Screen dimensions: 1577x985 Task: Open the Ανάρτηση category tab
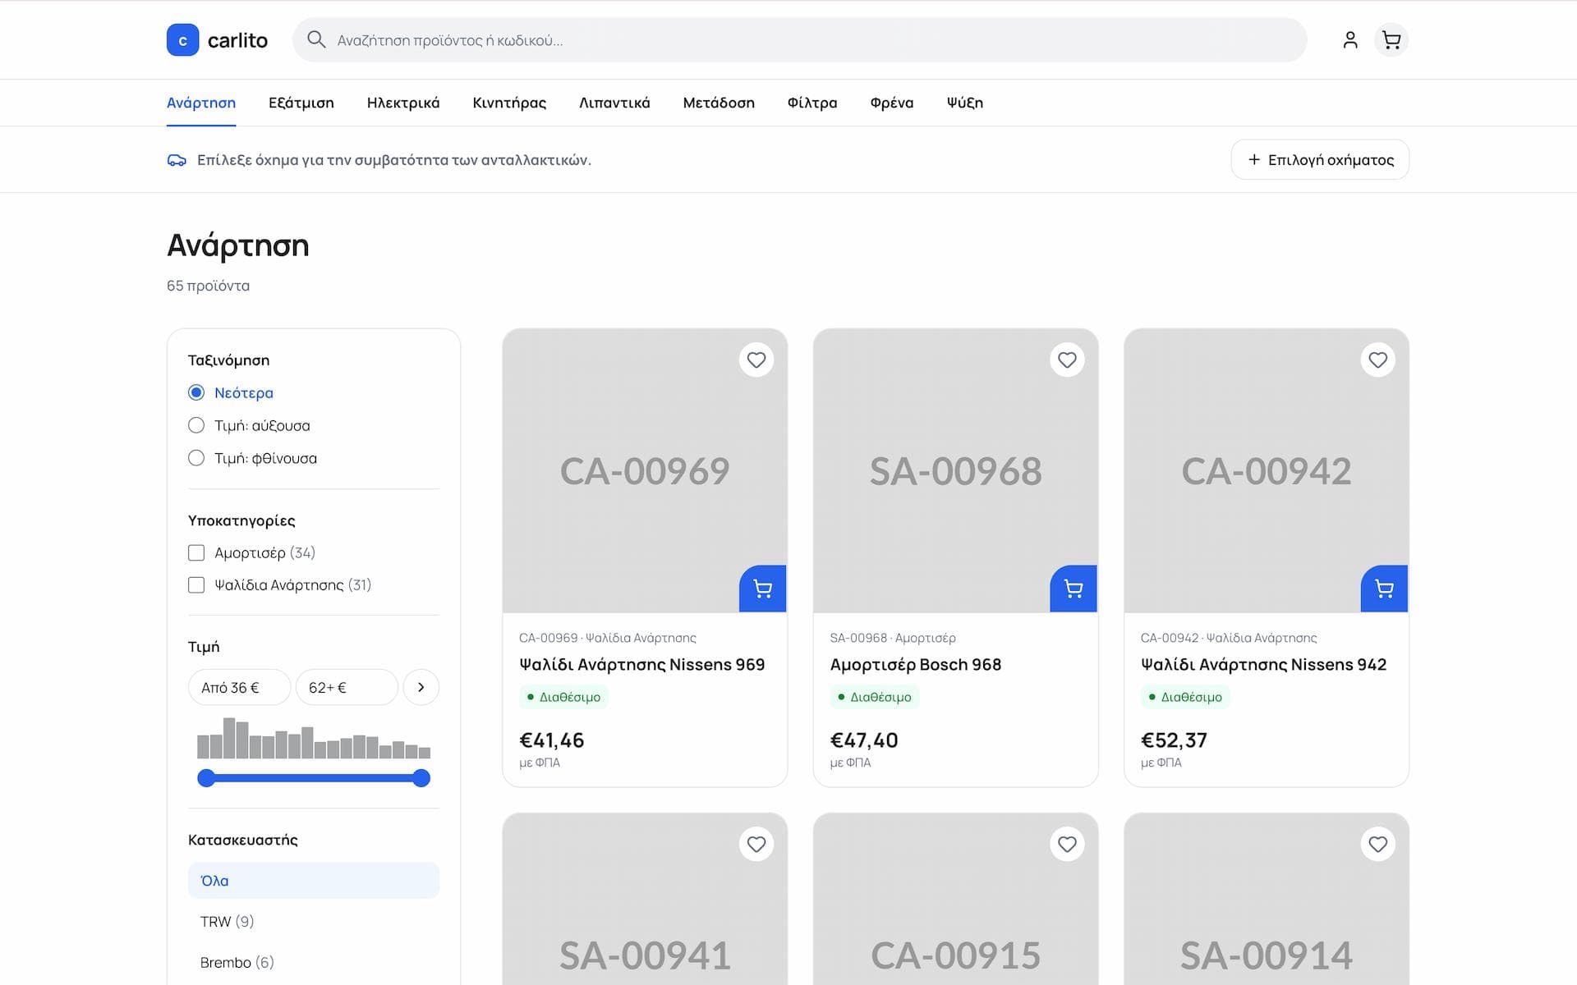click(201, 103)
